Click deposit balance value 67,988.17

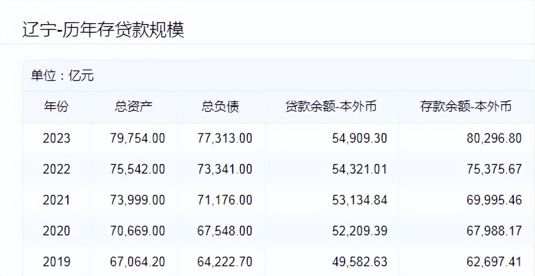(x=495, y=231)
